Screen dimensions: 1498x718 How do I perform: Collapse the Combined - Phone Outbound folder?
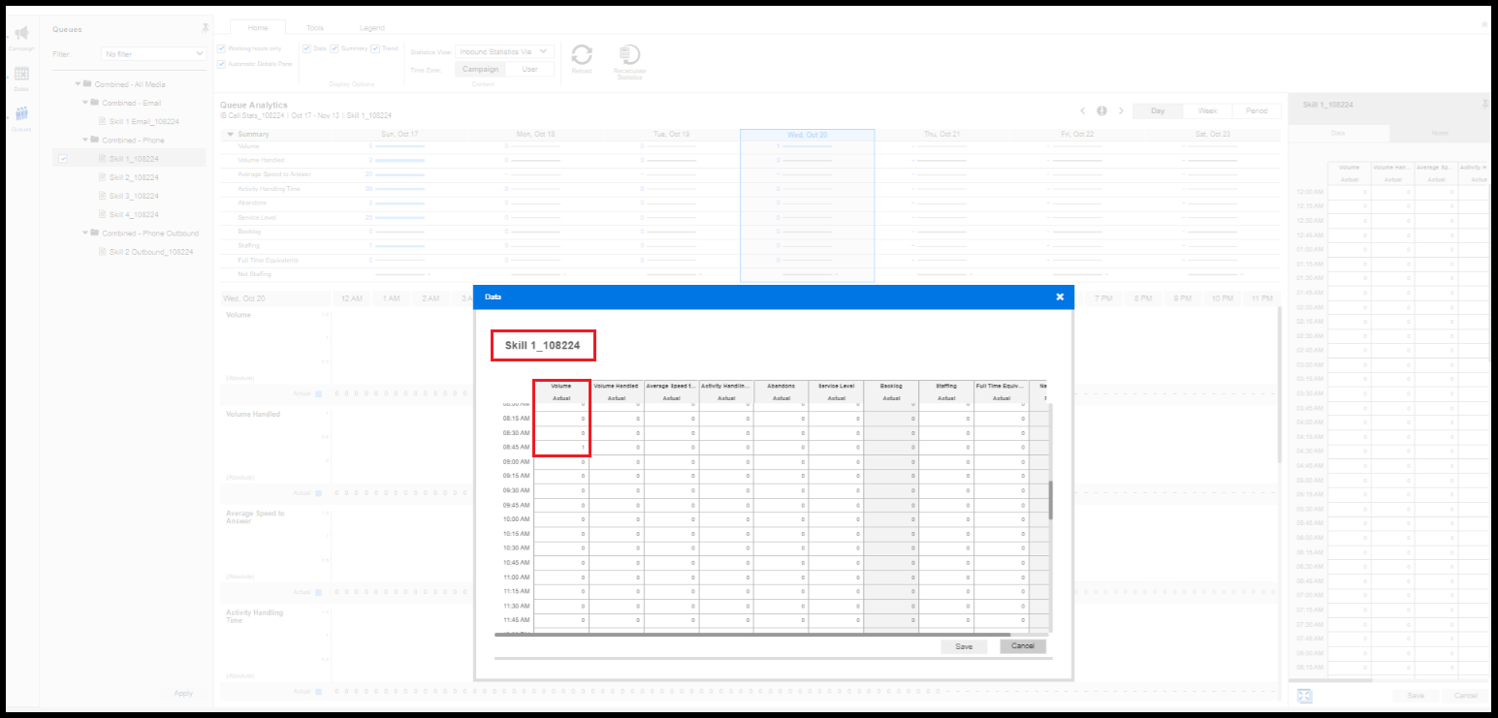point(86,234)
